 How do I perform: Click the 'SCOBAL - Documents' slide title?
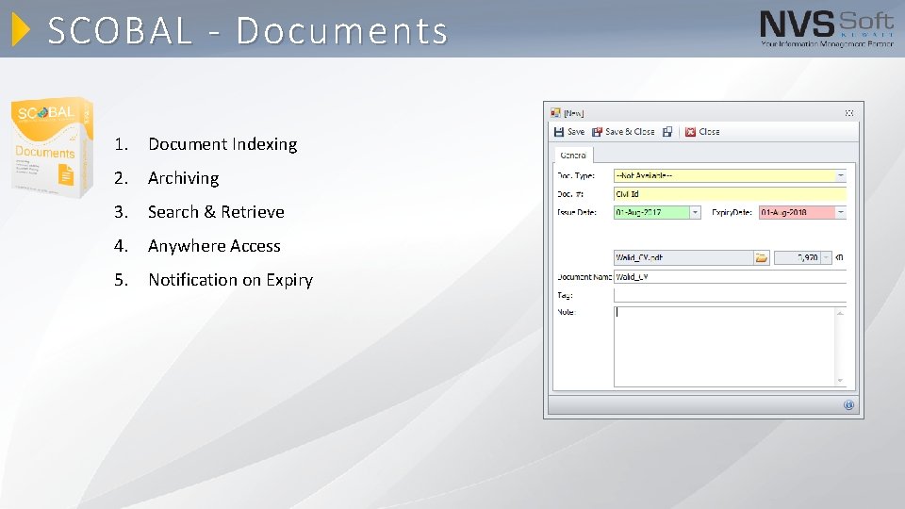[248, 30]
